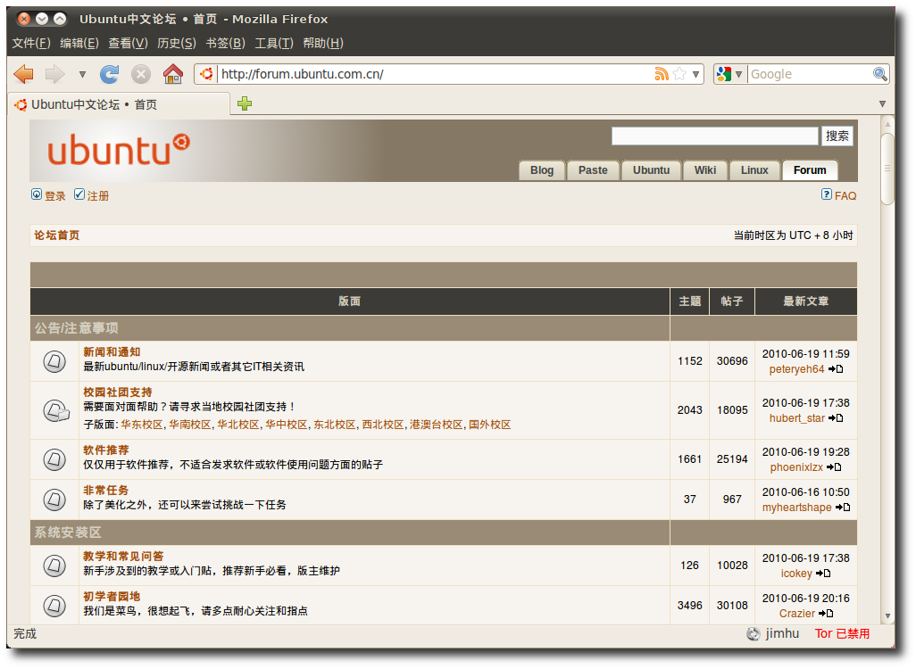
Task: Click the grey Stop loading icon
Action: [140, 74]
